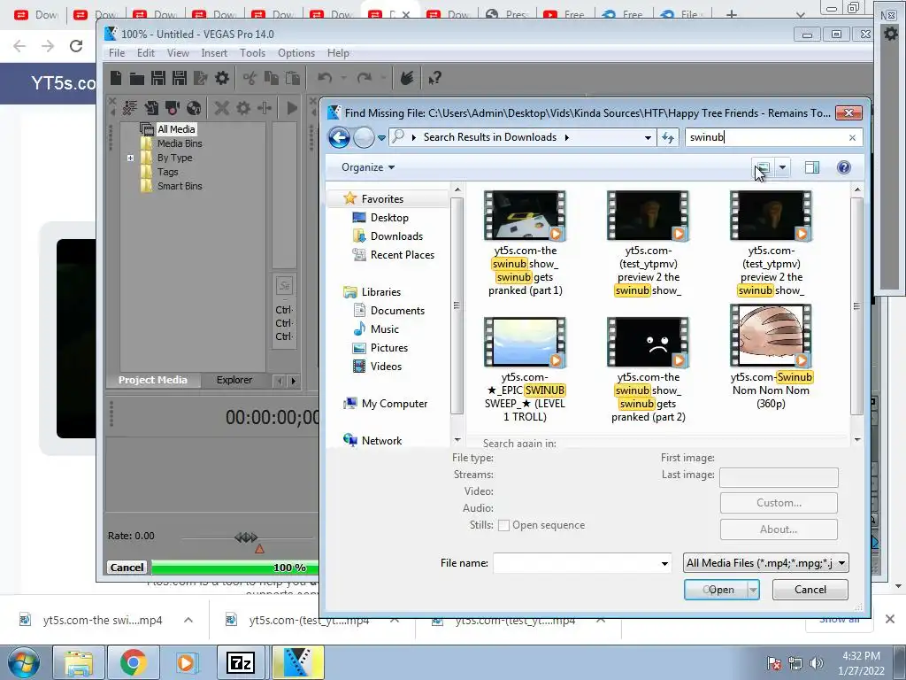
Task: Open Project Properties gear icon
Action: [222, 78]
